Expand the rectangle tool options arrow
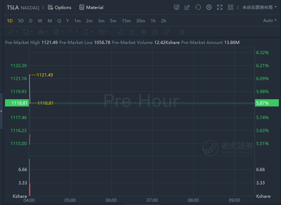Viewport: 281px width, 205px height. pos(32,32)
